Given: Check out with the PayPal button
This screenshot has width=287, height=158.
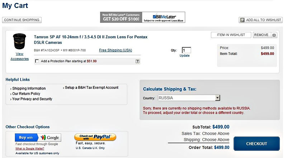Looking at the screenshot, I should [x=95, y=137].
